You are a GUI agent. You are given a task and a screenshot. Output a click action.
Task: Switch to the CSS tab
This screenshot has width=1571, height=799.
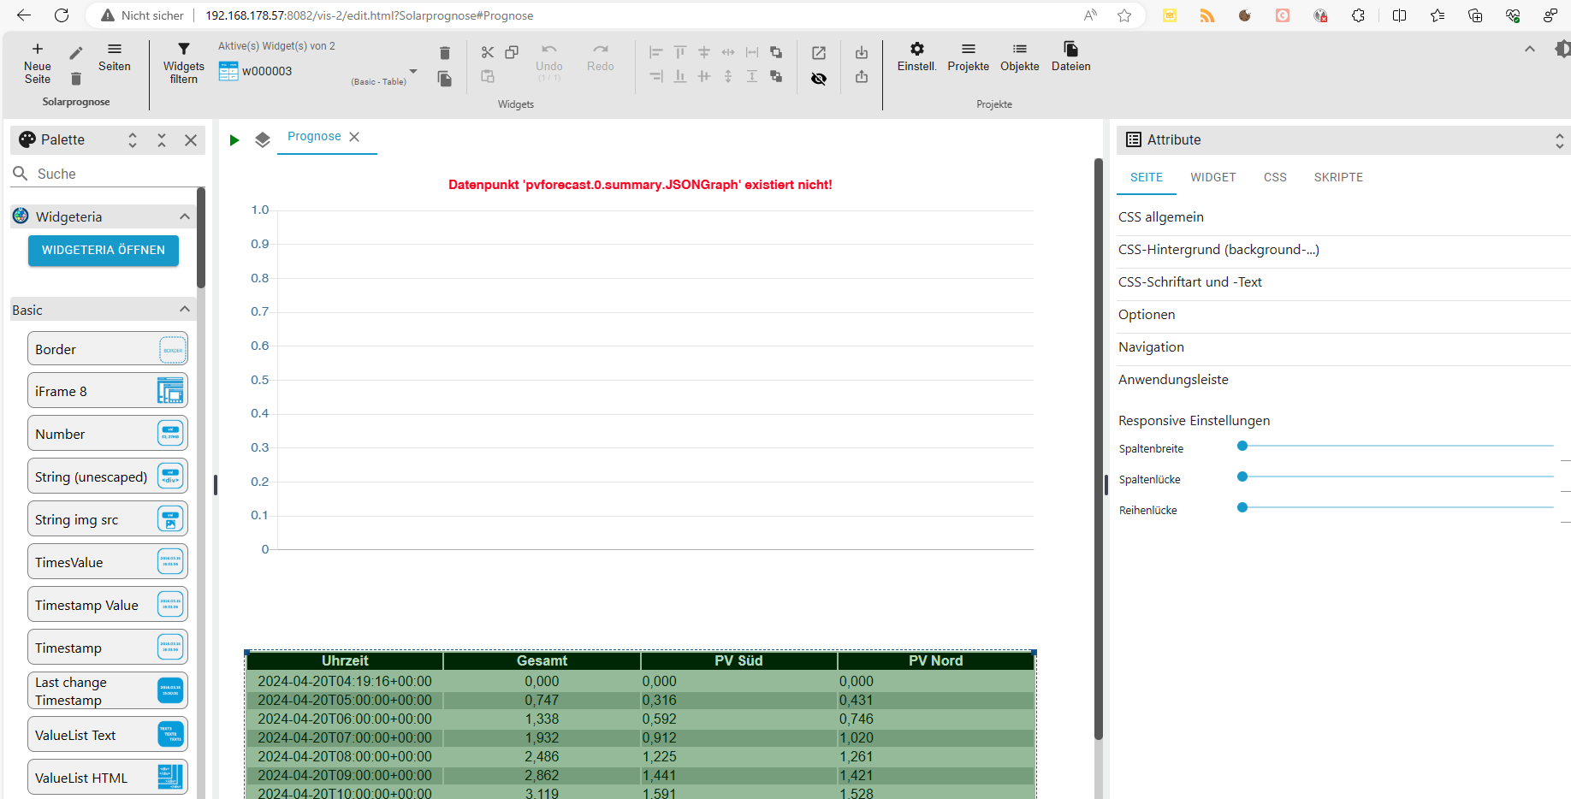click(1275, 177)
